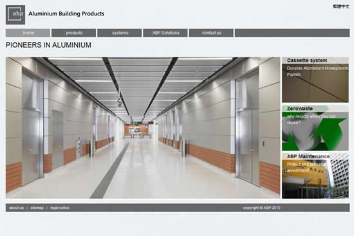The image size is (354, 236).
Task: Open the ABP Maintenance thumbnail
Action: pos(315,176)
